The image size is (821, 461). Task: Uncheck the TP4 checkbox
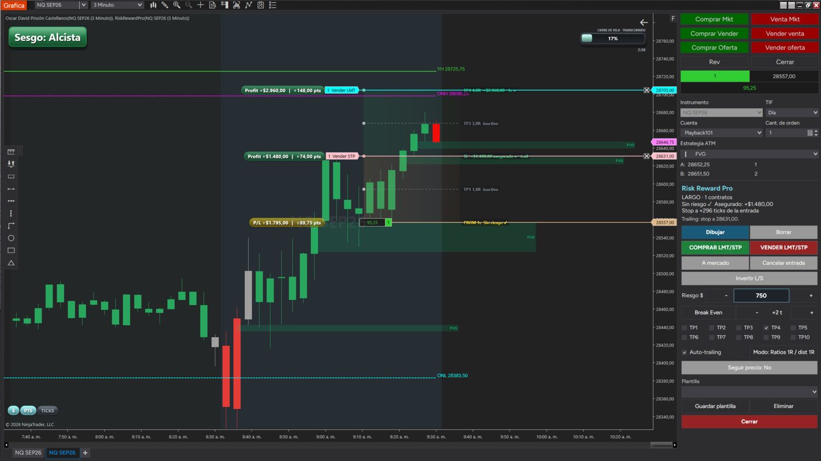766,328
